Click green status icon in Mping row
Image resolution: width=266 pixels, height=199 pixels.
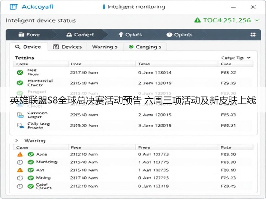pyautogui.click(x=31, y=178)
